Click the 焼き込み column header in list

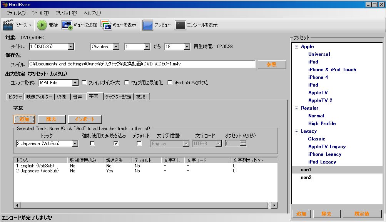pyautogui.click(x=118, y=160)
